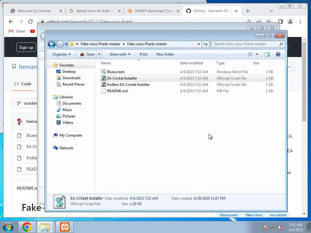Refresh the Fake-virus-Prank-master folder

point(206,44)
